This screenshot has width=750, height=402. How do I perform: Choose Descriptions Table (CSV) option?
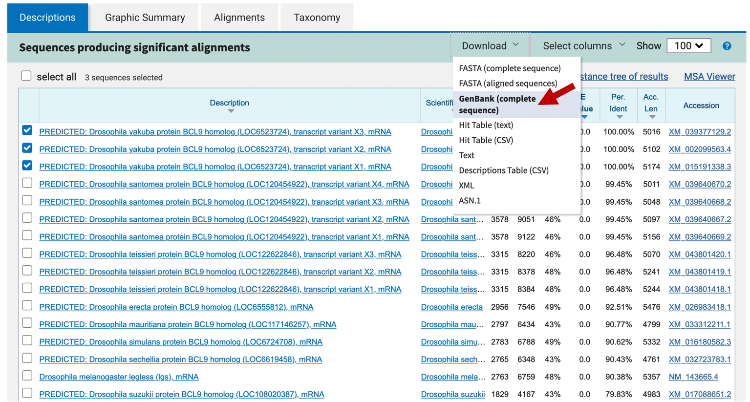[503, 170]
